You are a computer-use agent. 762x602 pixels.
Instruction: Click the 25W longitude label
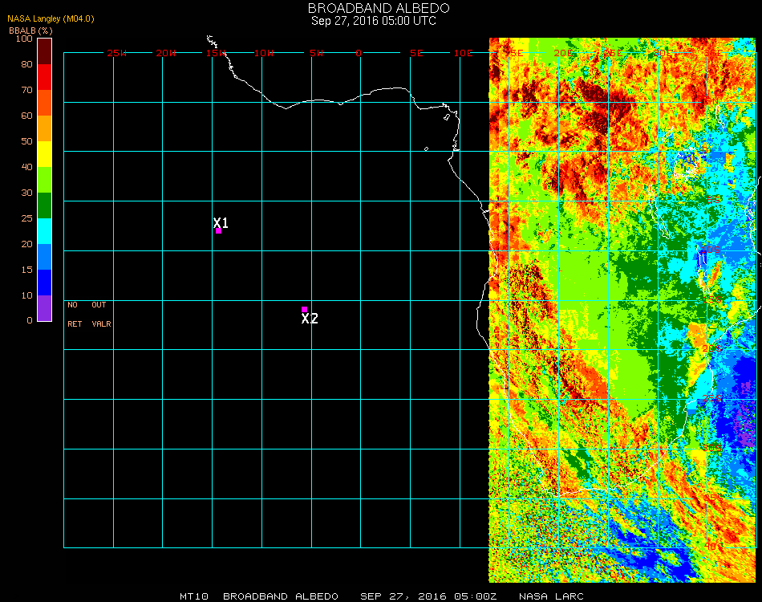[x=117, y=53]
